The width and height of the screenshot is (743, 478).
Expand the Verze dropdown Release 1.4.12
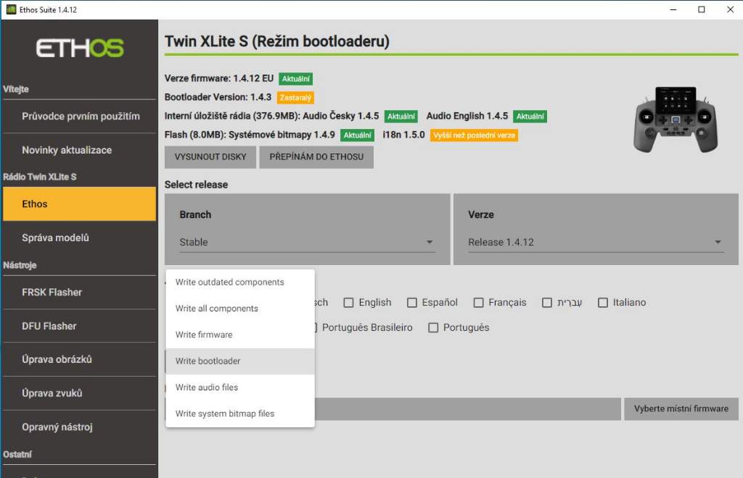tap(595, 242)
